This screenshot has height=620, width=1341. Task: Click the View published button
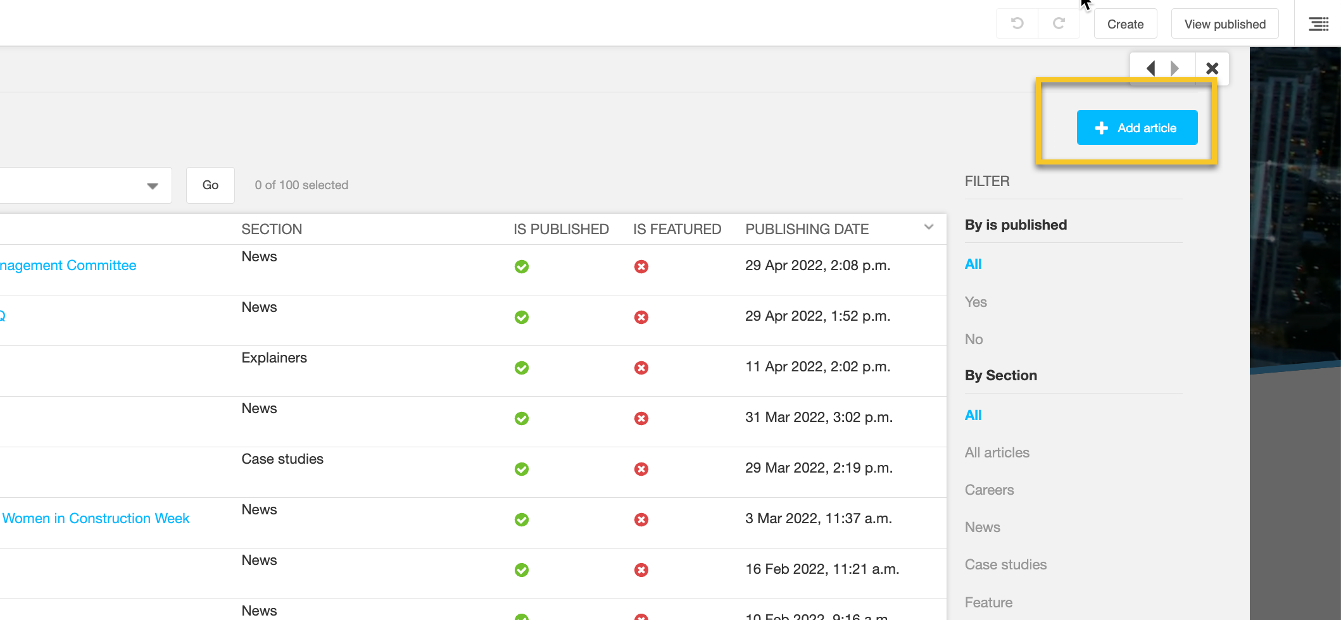[x=1225, y=24]
